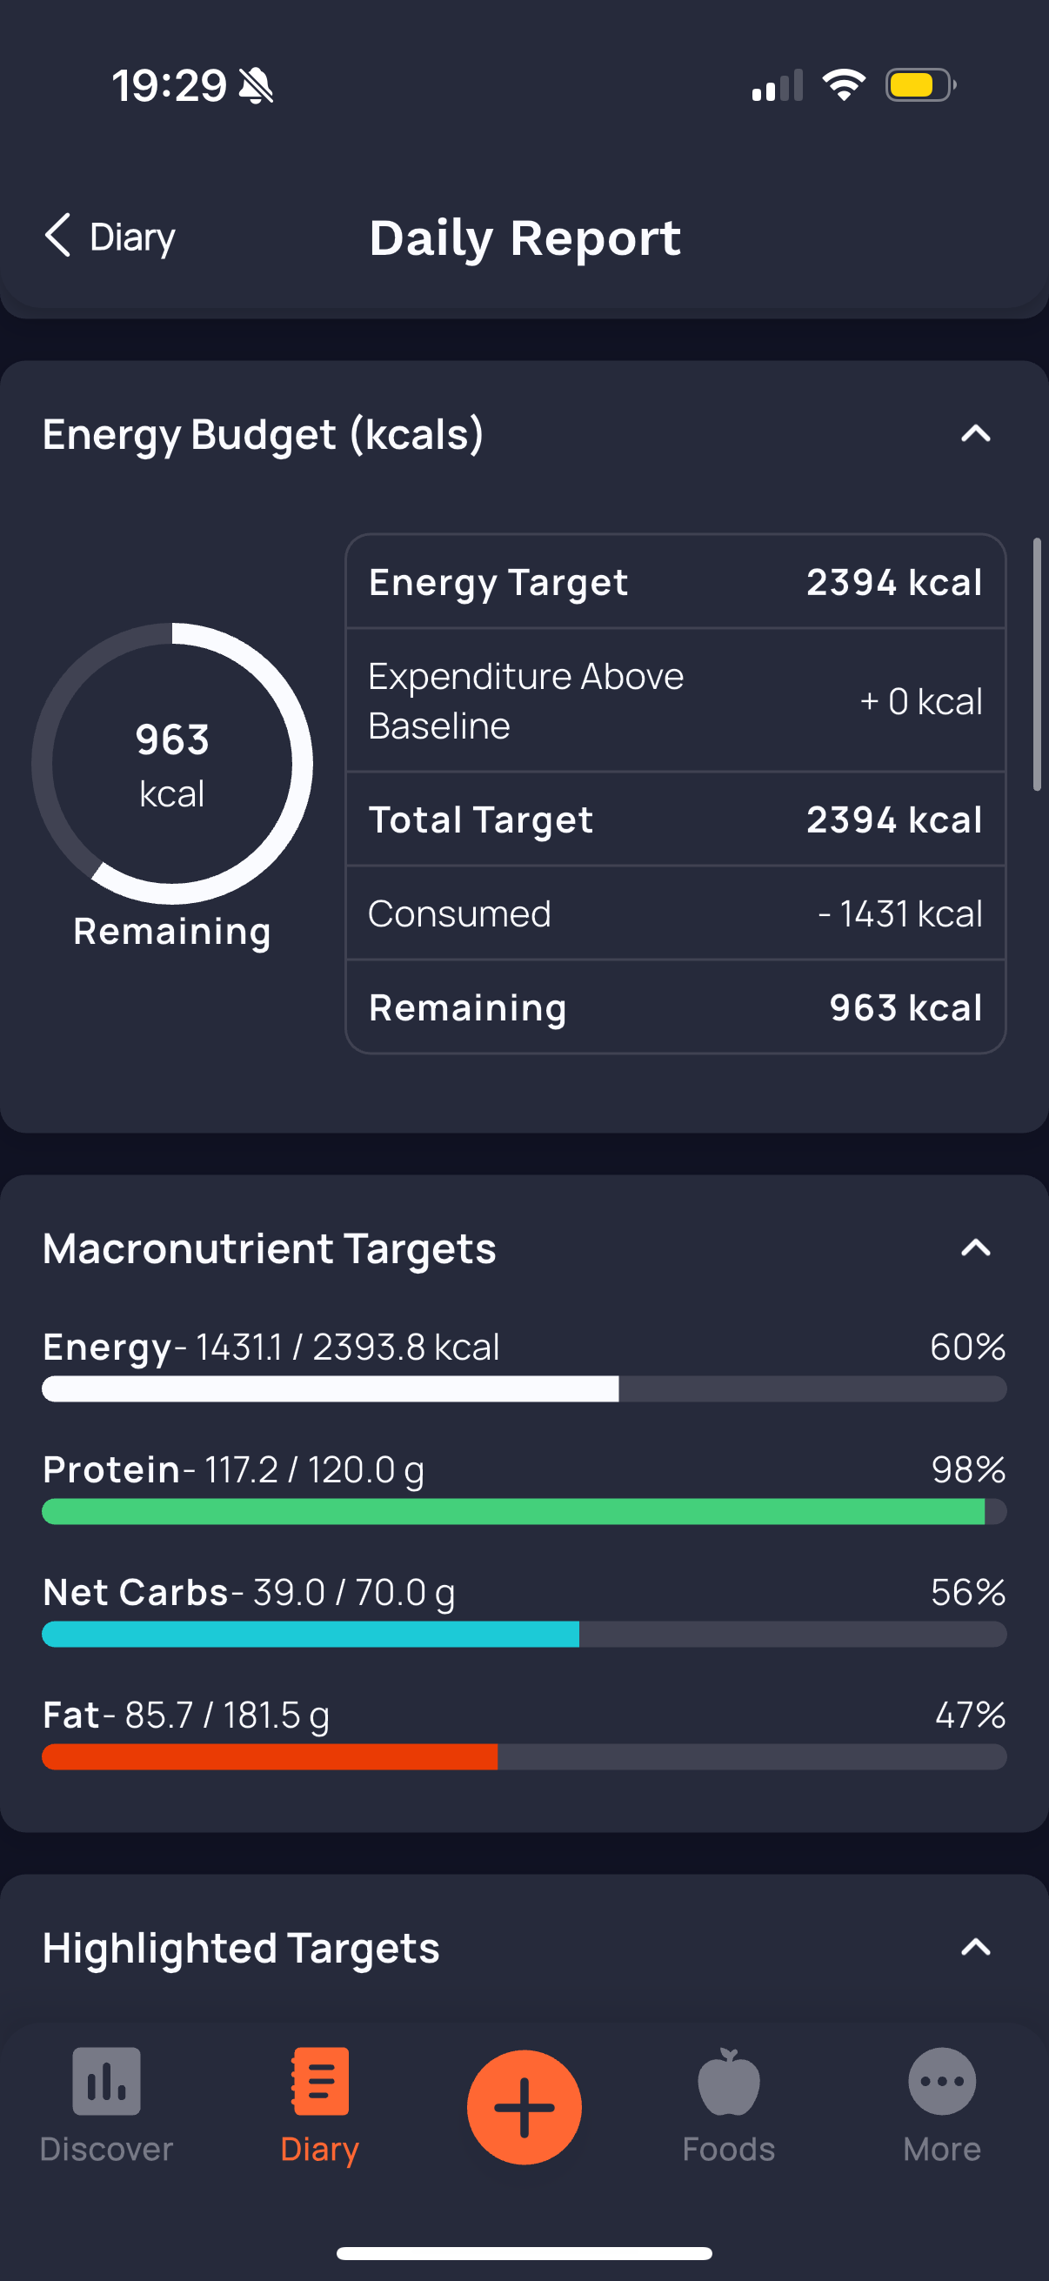The width and height of the screenshot is (1049, 2281).
Task: Tap the silenced bell status icon
Action: (257, 86)
